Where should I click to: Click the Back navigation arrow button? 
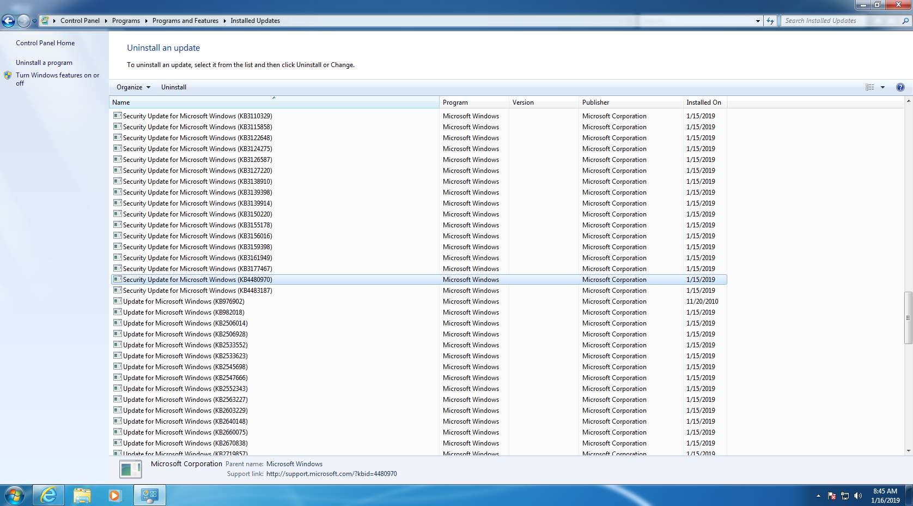[x=8, y=21]
